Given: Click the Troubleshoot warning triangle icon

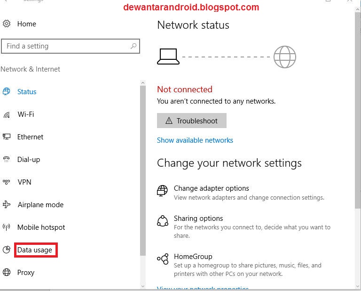Looking at the screenshot, I should click(169, 121).
